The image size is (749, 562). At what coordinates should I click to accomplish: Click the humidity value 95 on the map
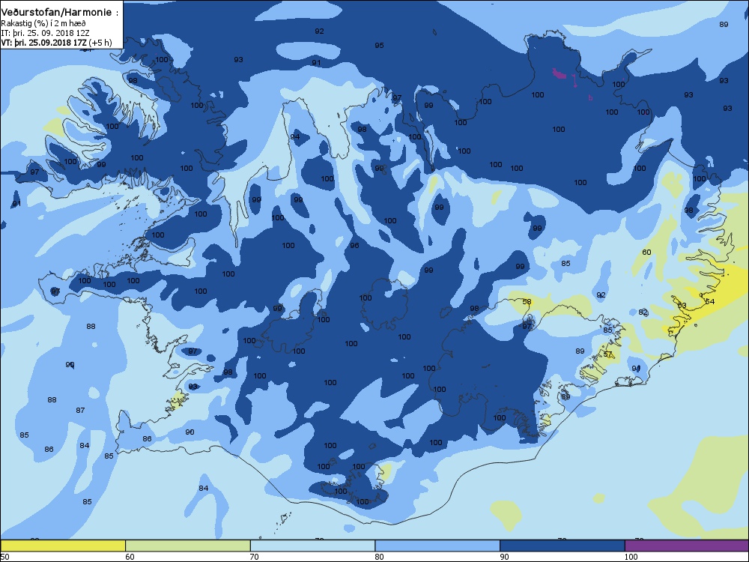(379, 46)
